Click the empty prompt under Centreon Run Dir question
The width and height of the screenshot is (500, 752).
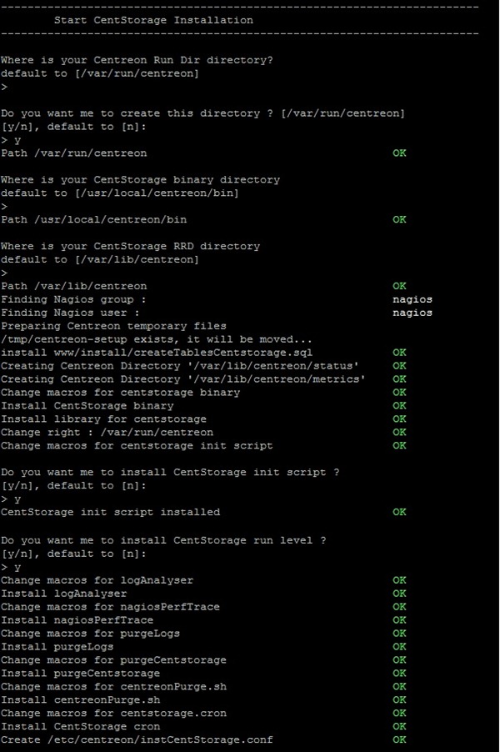4,87
